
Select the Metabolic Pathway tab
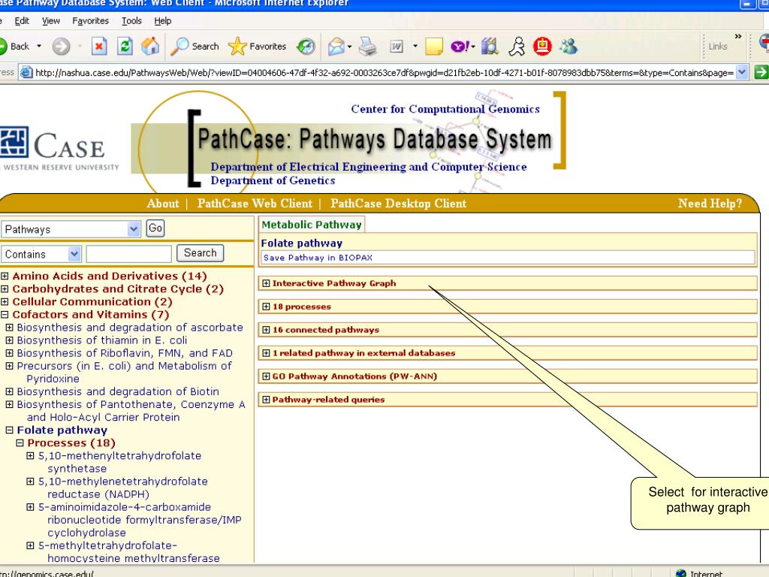click(x=312, y=225)
